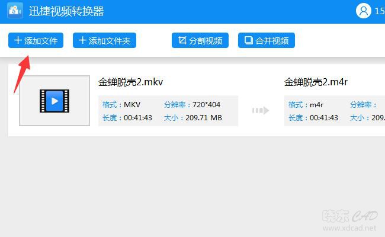Open the user account avatar icon
Viewport: 385px width, 237px height.
point(364,11)
